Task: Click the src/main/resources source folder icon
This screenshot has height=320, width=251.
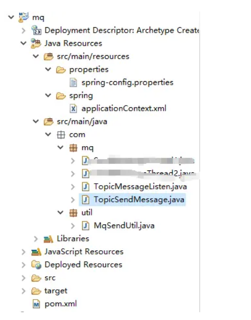Action: click(x=48, y=56)
